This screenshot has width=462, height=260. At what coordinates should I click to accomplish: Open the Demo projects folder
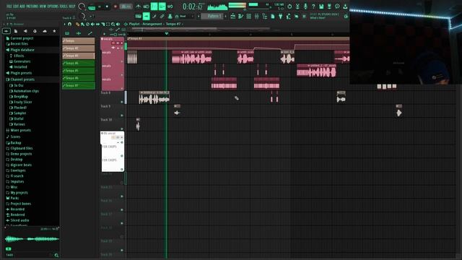21,154
